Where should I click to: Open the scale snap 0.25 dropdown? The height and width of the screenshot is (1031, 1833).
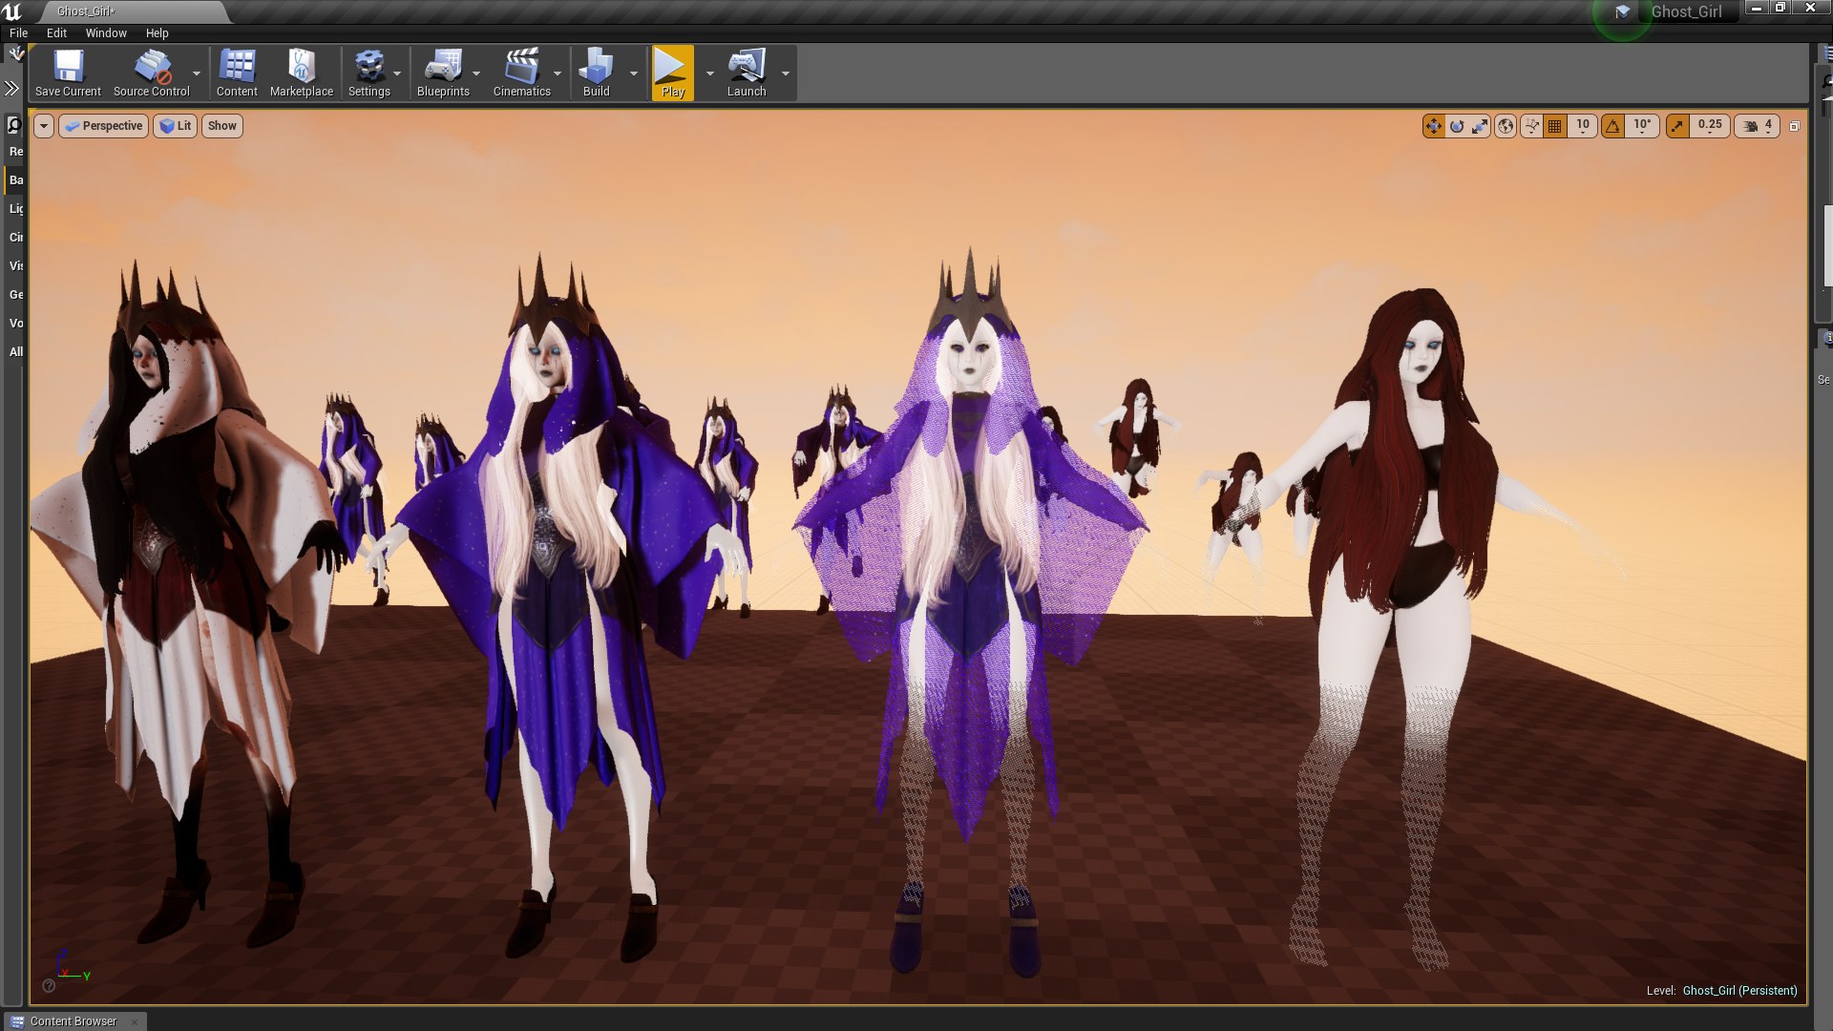pyautogui.click(x=1710, y=126)
